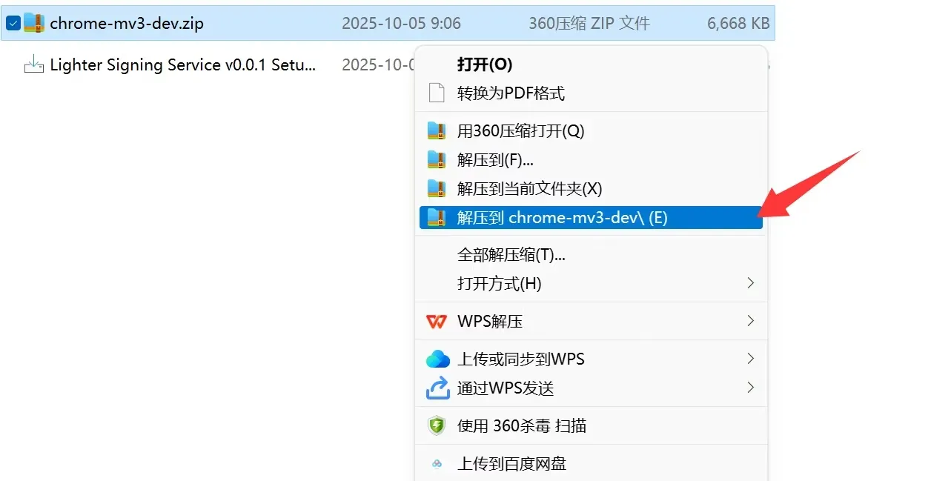Image resolution: width=951 pixels, height=481 pixels.
Task: Expand the WPS解压 submenu arrow
Action: 750,321
